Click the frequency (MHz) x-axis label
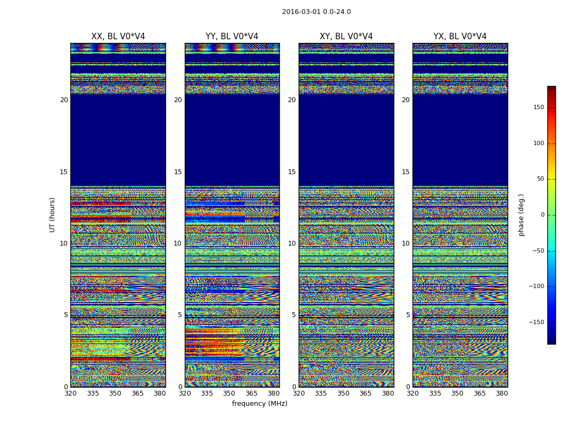This screenshot has width=564, height=430. [x=259, y=403]
